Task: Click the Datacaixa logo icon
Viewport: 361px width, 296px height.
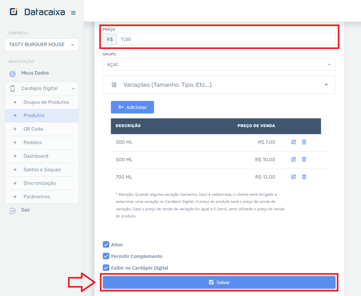Action: pos(14,12)
